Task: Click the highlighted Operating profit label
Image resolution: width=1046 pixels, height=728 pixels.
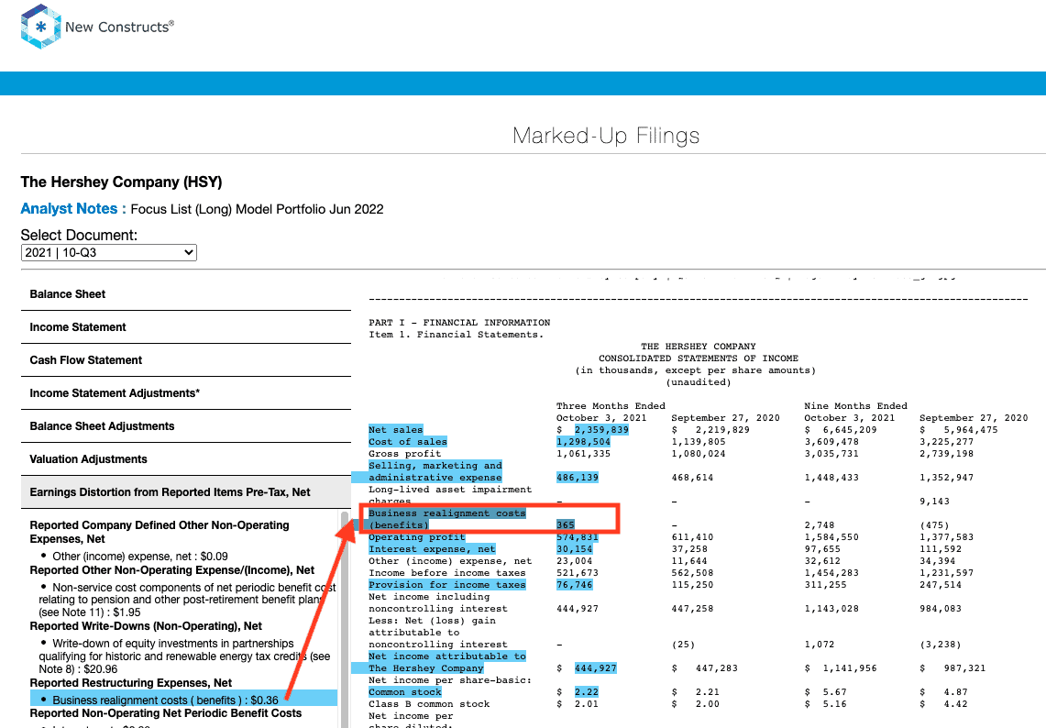Action: coord(416,537)
